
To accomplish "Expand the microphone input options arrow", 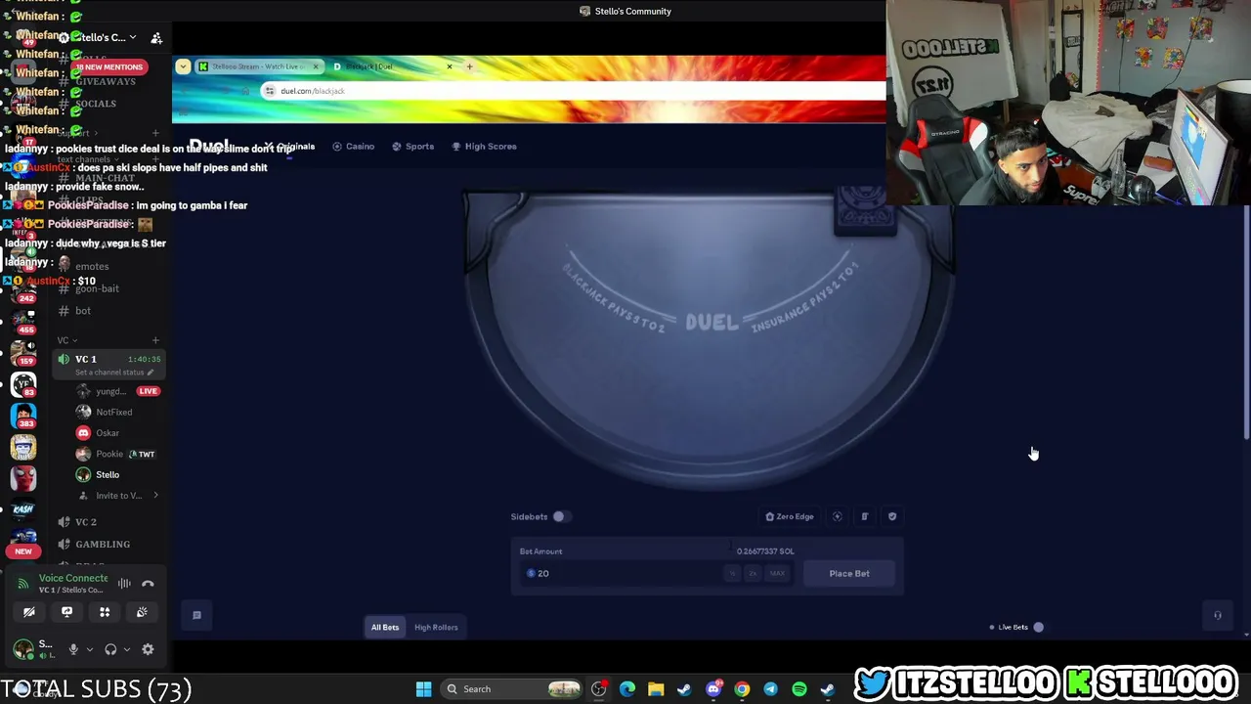I will (90, 649).
